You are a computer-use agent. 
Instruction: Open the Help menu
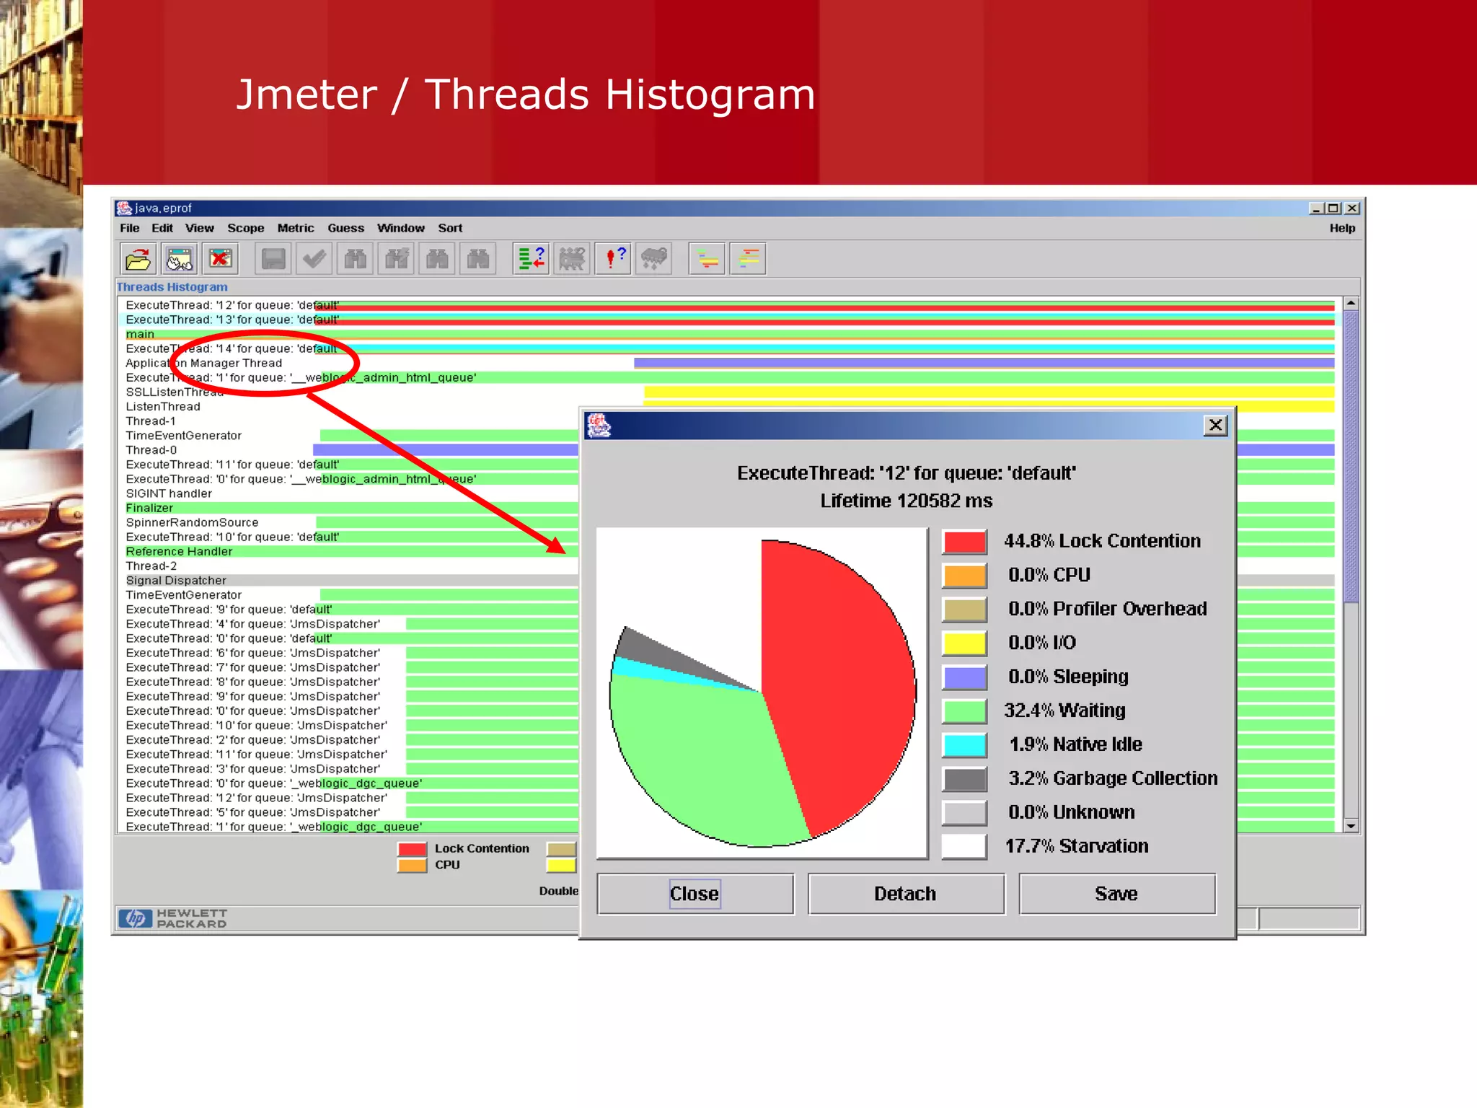tap(1343, 228)
